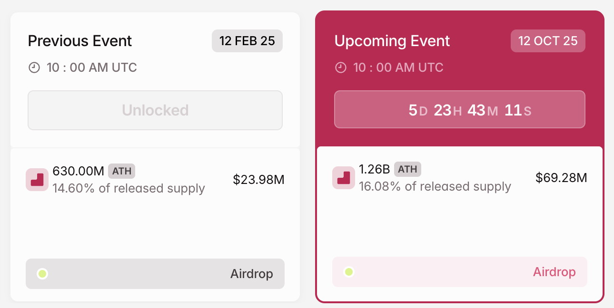Click the countdown timer showing 5 days

(x=460, y=109)
